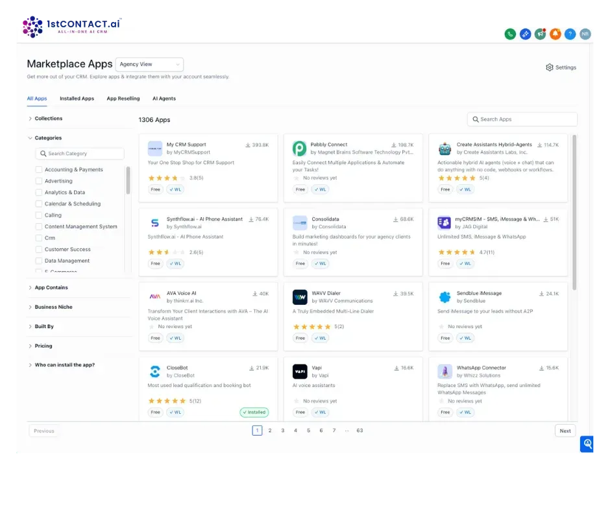This screenshot has height=511, width=610.
Task: Check the Calling category box
Action: 38,215
